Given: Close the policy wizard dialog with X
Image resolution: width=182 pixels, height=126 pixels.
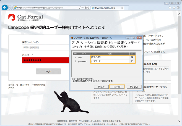Looking at the screenshot, I should tap(139, 38).
